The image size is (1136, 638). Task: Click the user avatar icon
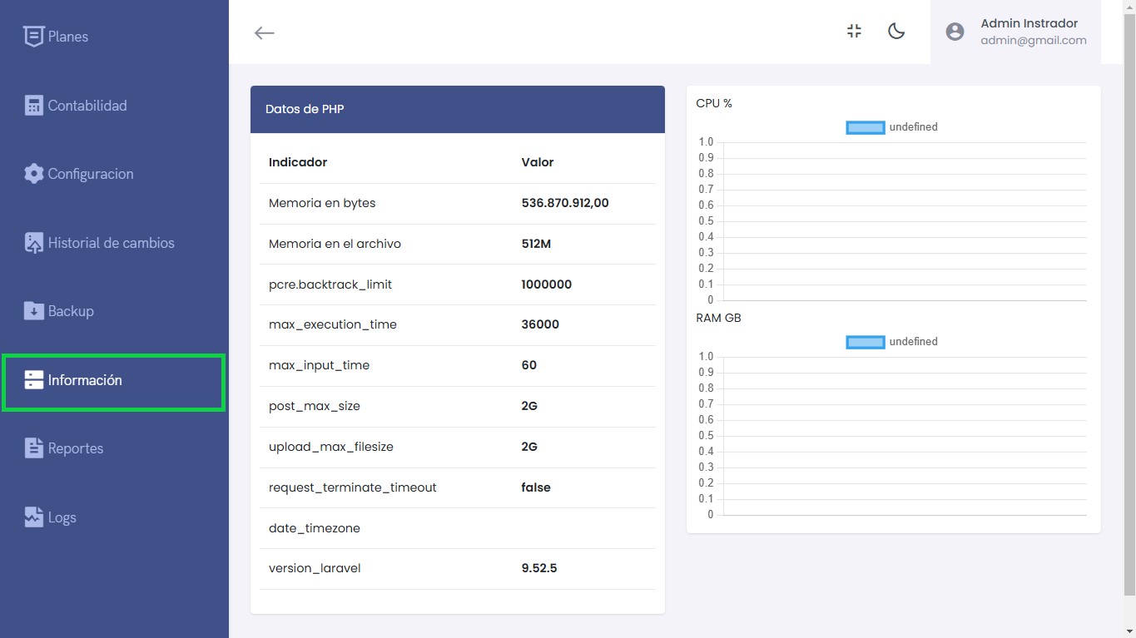955,32
